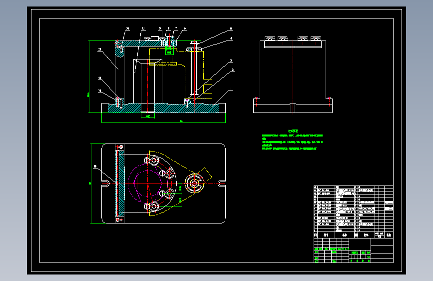Select the C-washer circle in the plan view
This screenshot has height=281, width=433.
point(194,183)
